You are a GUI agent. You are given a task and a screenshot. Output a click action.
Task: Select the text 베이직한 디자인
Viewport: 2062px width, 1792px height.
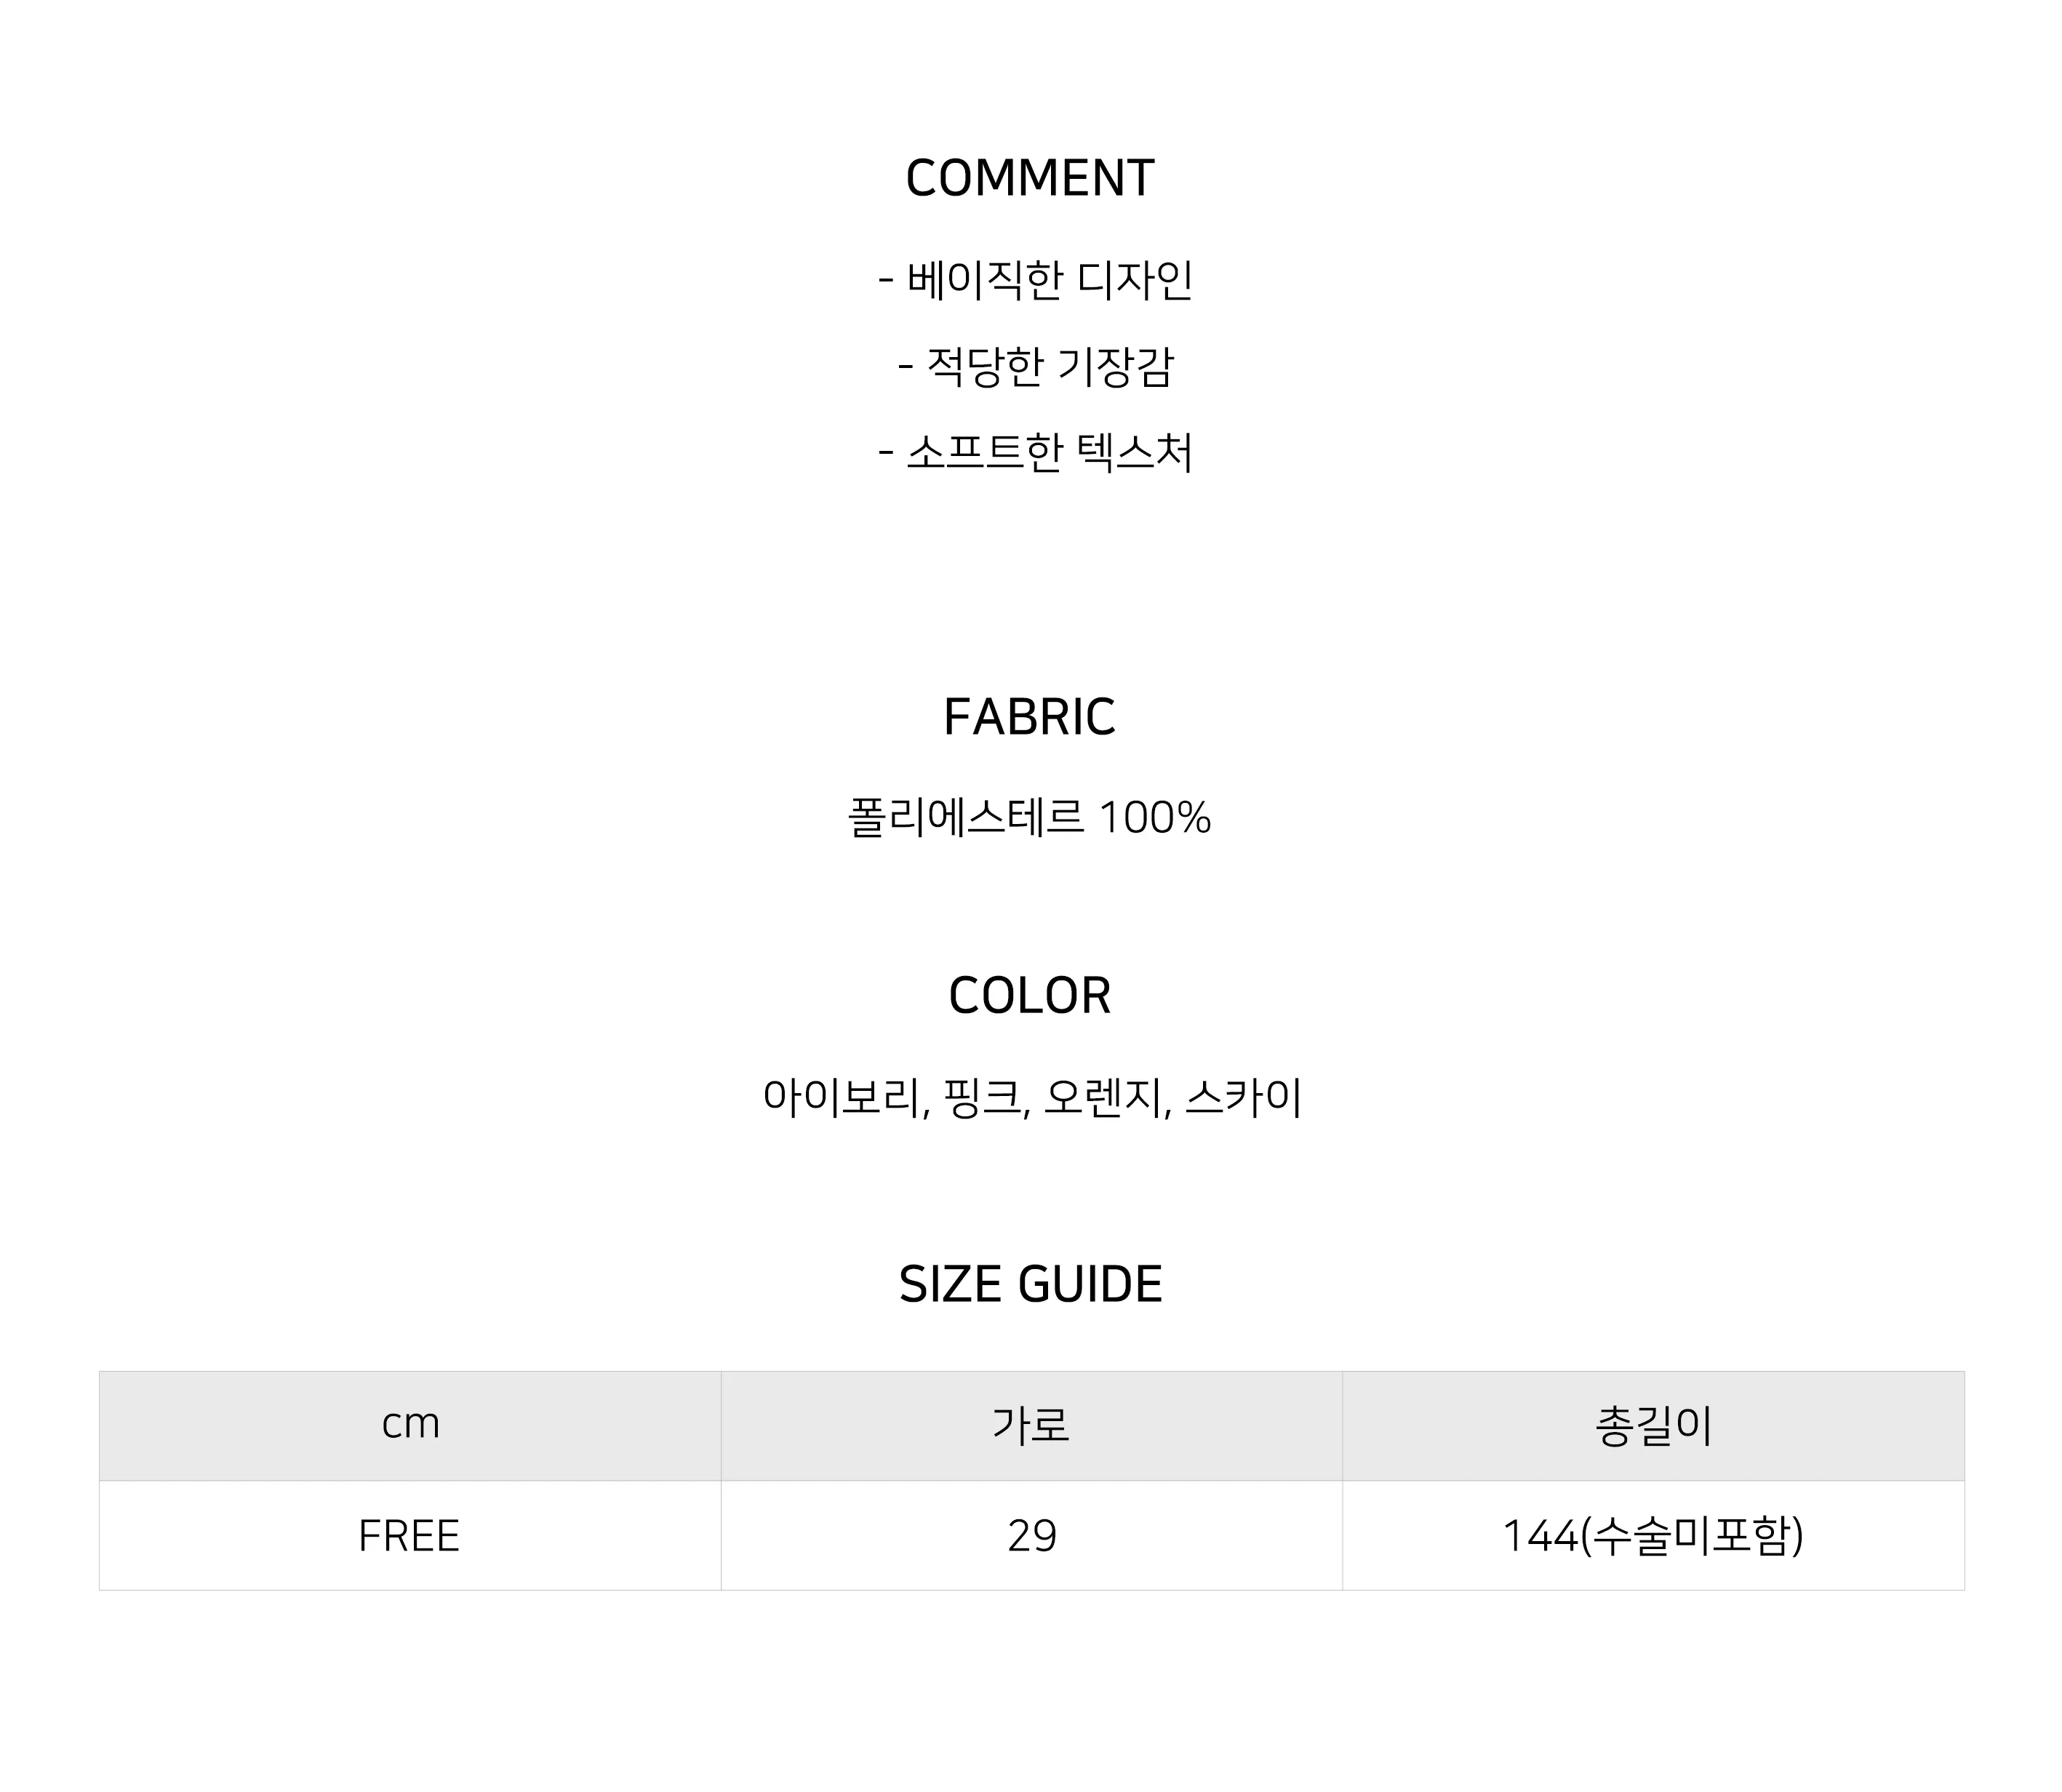click(1049, 279)
